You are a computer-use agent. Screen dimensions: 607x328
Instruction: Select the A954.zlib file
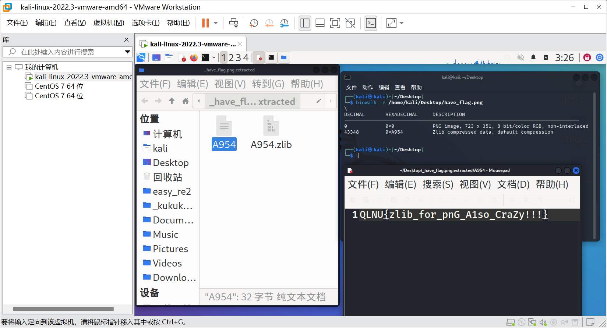click(271, 133)
